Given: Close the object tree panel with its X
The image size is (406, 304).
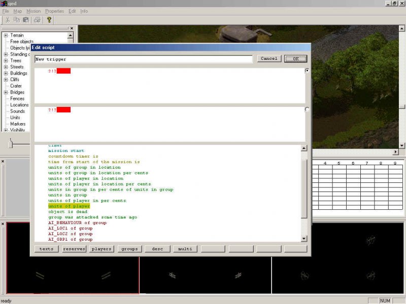Looking at the screenshot, I should [x=72, y=28].
